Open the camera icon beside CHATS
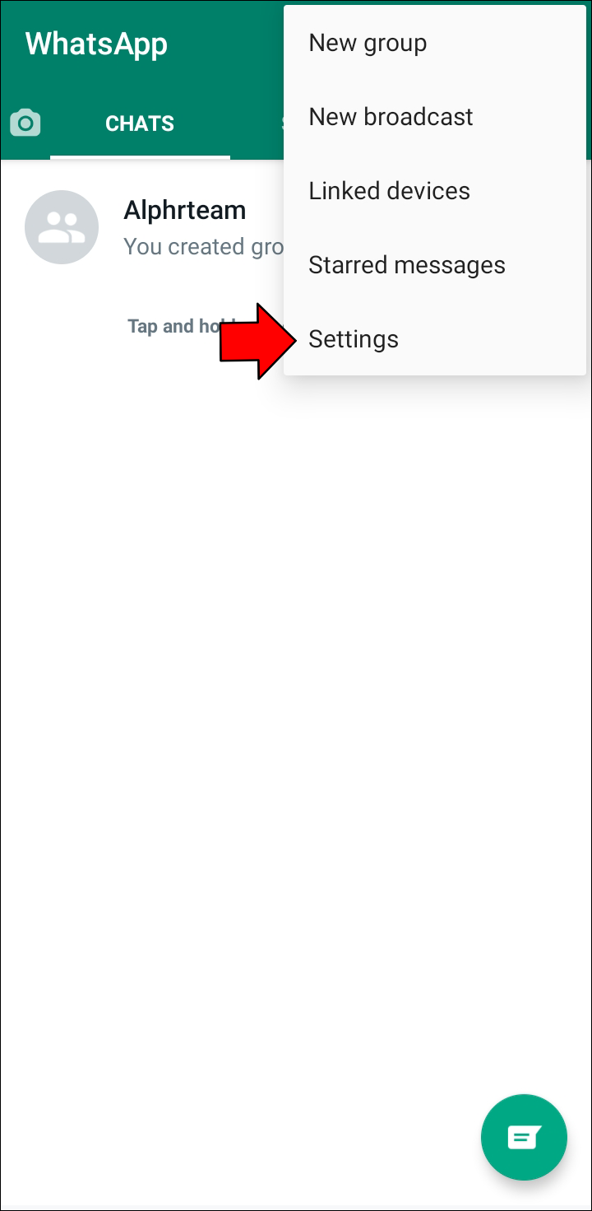Image resolution: width=592 pixels, height=1211 pixels. click(x=25, y=123)
